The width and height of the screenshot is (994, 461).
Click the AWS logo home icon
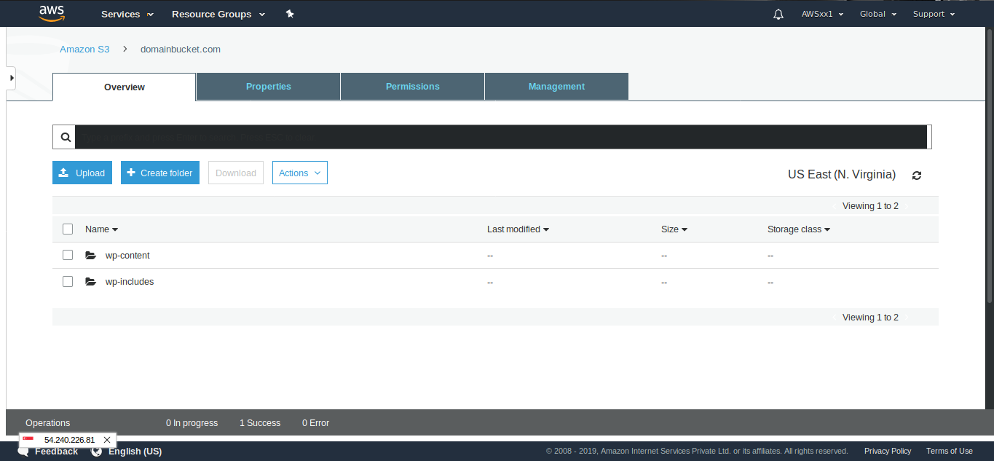point(52,13)
